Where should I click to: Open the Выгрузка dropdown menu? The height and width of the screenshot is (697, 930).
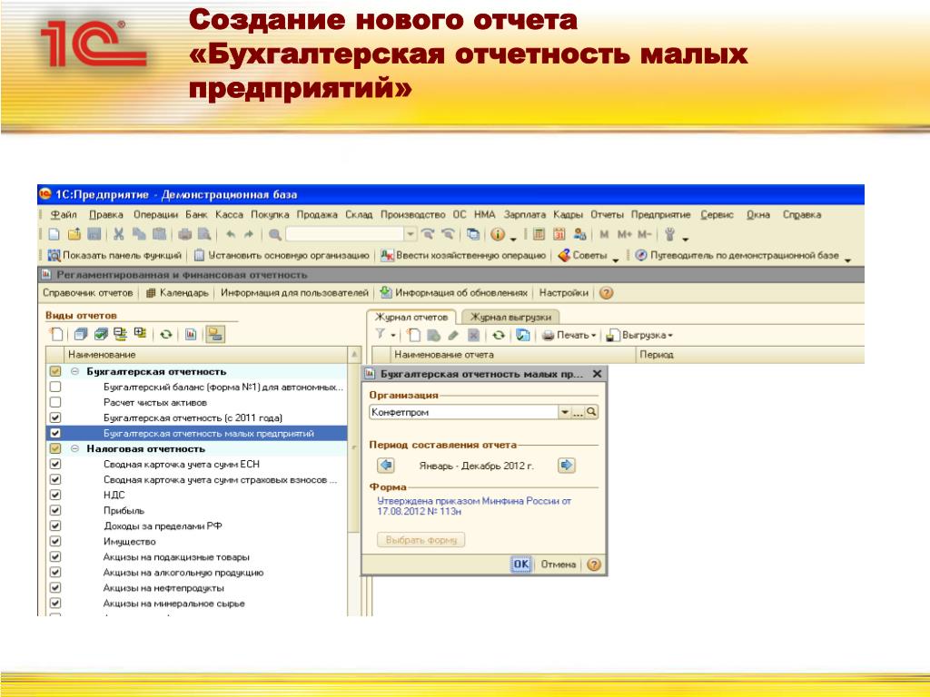pos(639,335)
